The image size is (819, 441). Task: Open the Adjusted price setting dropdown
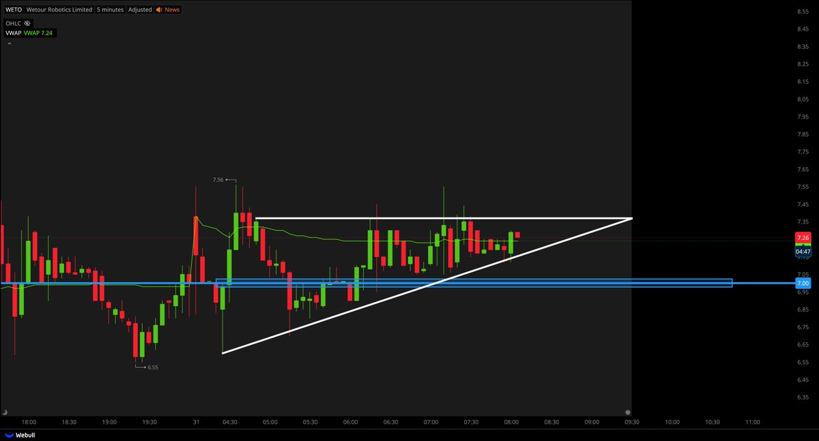pos(140,10)
